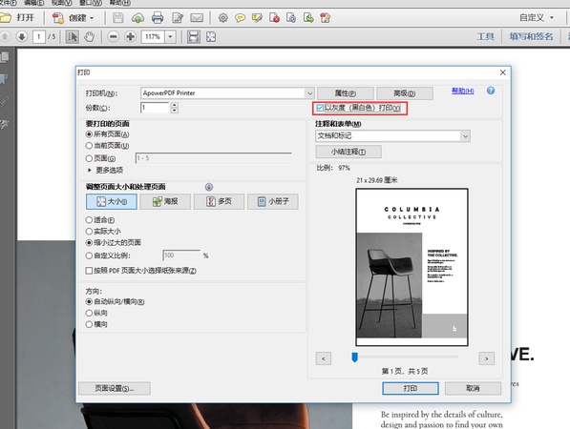This screenshot has height=429, width=570.
Task: Select the 大小 sizing mode
Action: (112, 201)
